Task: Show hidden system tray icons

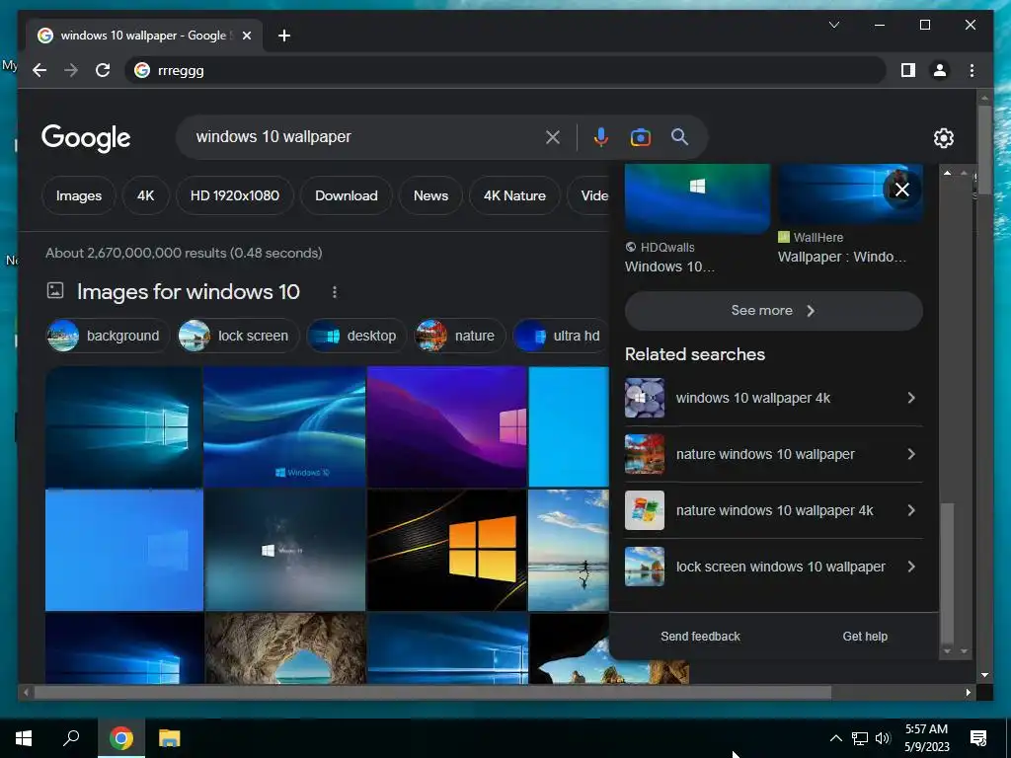Action: click(835, 738)
